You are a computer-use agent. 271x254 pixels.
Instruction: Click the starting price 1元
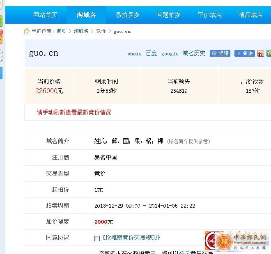[99, 190]
